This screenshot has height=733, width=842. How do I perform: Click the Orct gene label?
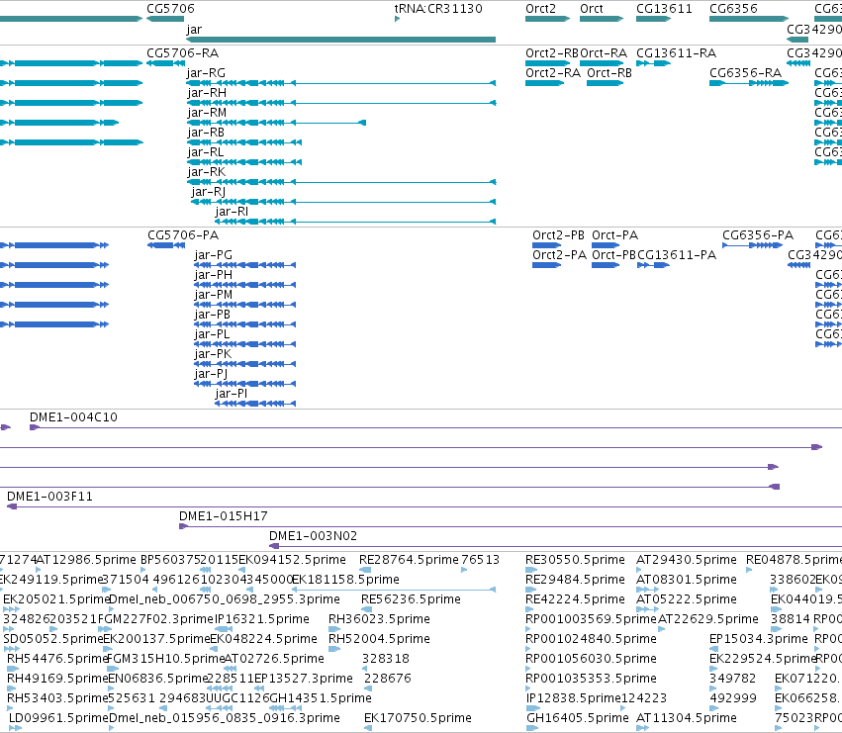point(592,9)
